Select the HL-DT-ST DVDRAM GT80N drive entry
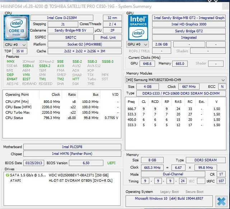The height and width of the screenshot is (209, 230). click(x=62, y=181)
